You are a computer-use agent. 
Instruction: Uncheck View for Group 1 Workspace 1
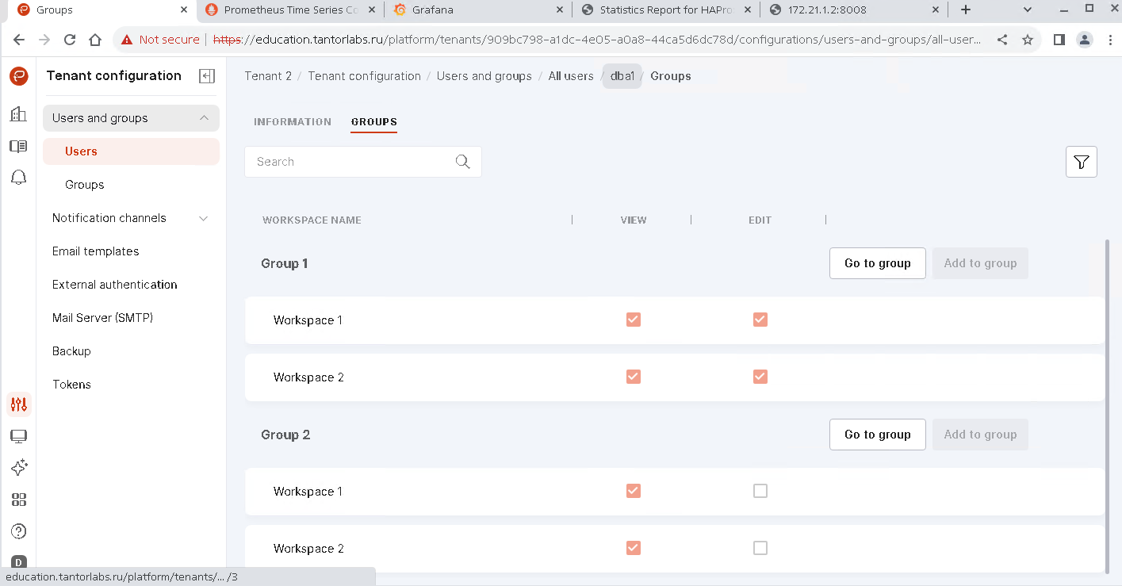[634, 320]
